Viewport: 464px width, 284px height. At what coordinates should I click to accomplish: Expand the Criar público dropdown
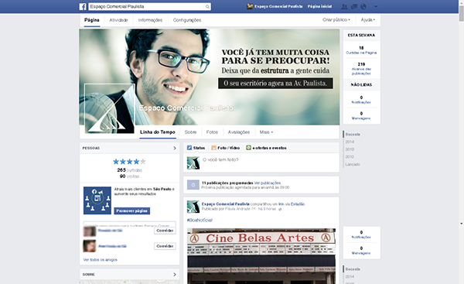pyautogui.click(x=336, y=20)
